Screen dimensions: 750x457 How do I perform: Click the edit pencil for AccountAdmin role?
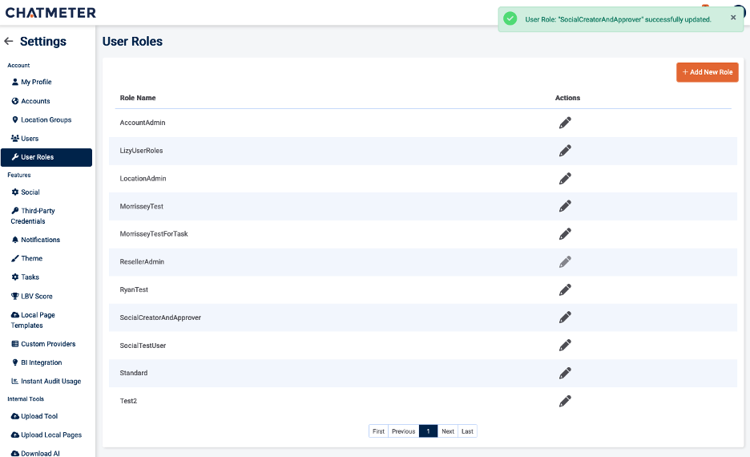point(565,123)
